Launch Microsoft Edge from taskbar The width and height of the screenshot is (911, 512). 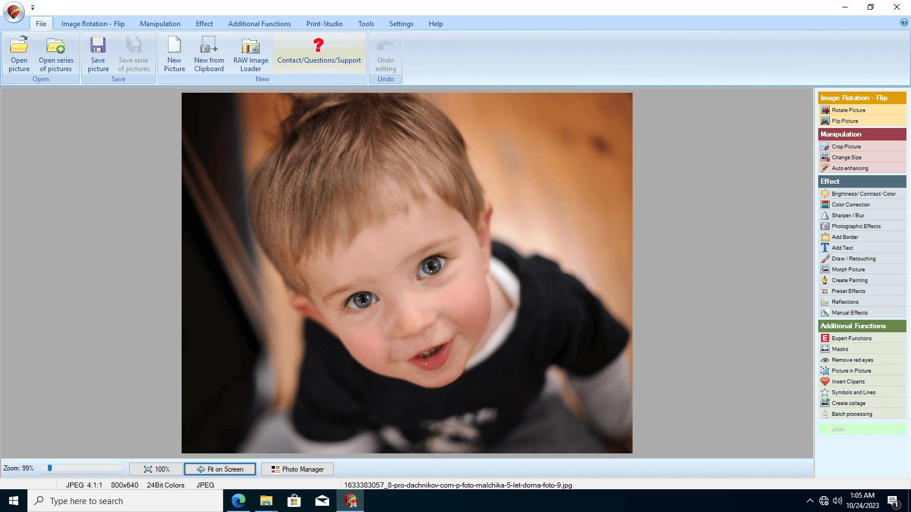point(239,501)
